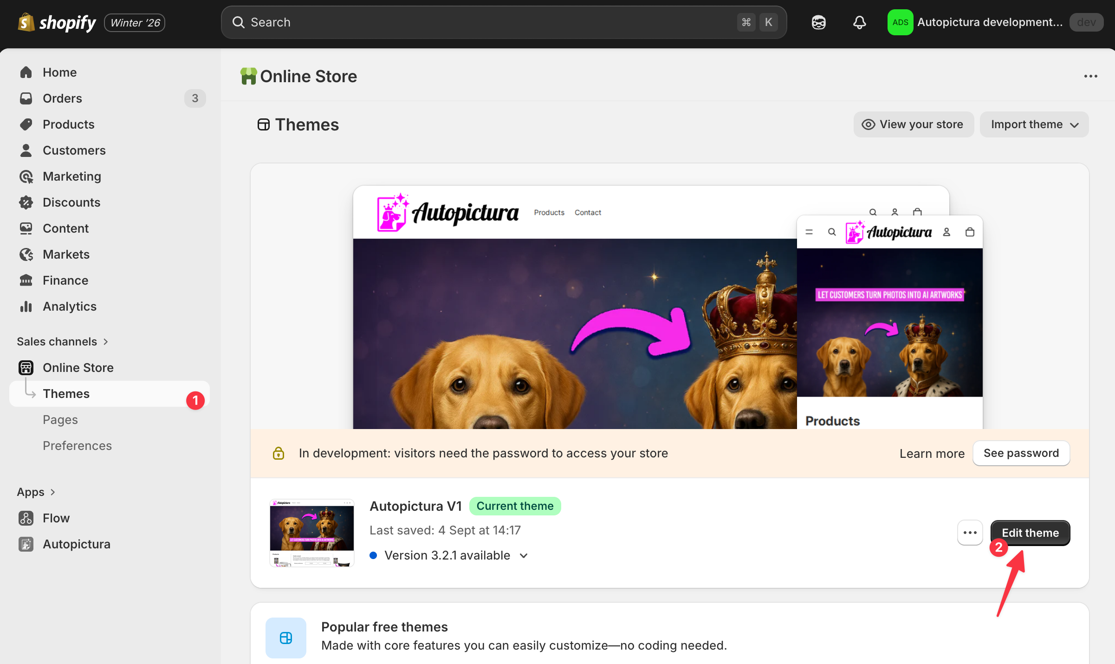This screenshot has width=1115, height=664.
Task: Open the Home section in the sidebar
Action: [x=59, y=72]
